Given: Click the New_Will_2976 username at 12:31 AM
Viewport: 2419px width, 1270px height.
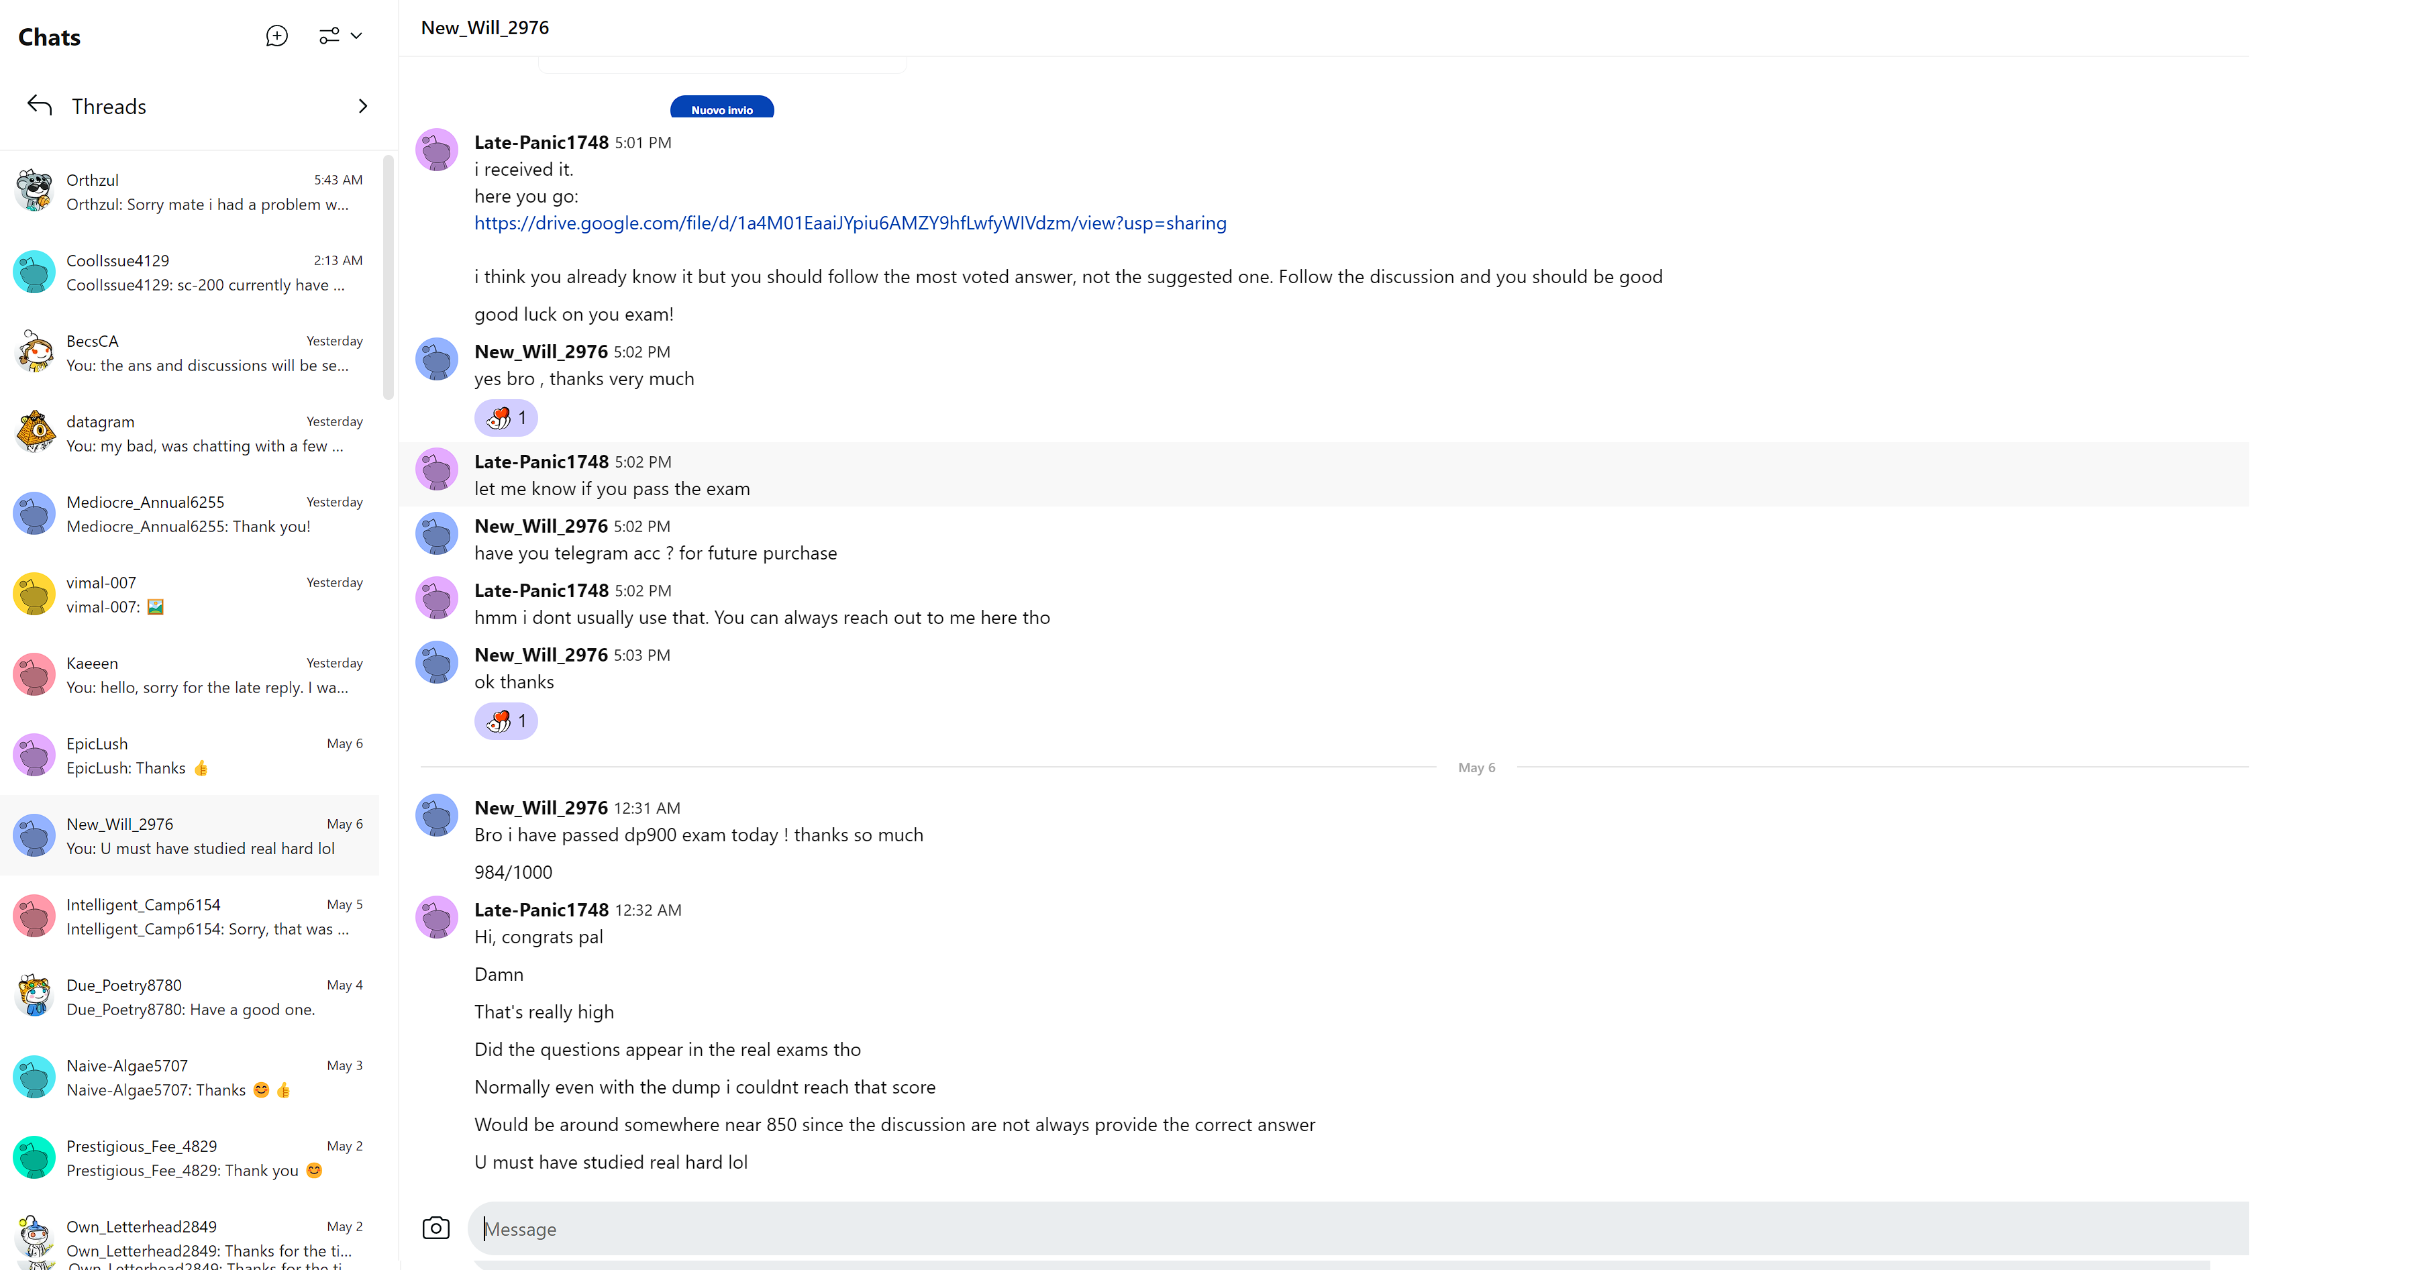Looking at the screenshot, I should tap(541, 807).
